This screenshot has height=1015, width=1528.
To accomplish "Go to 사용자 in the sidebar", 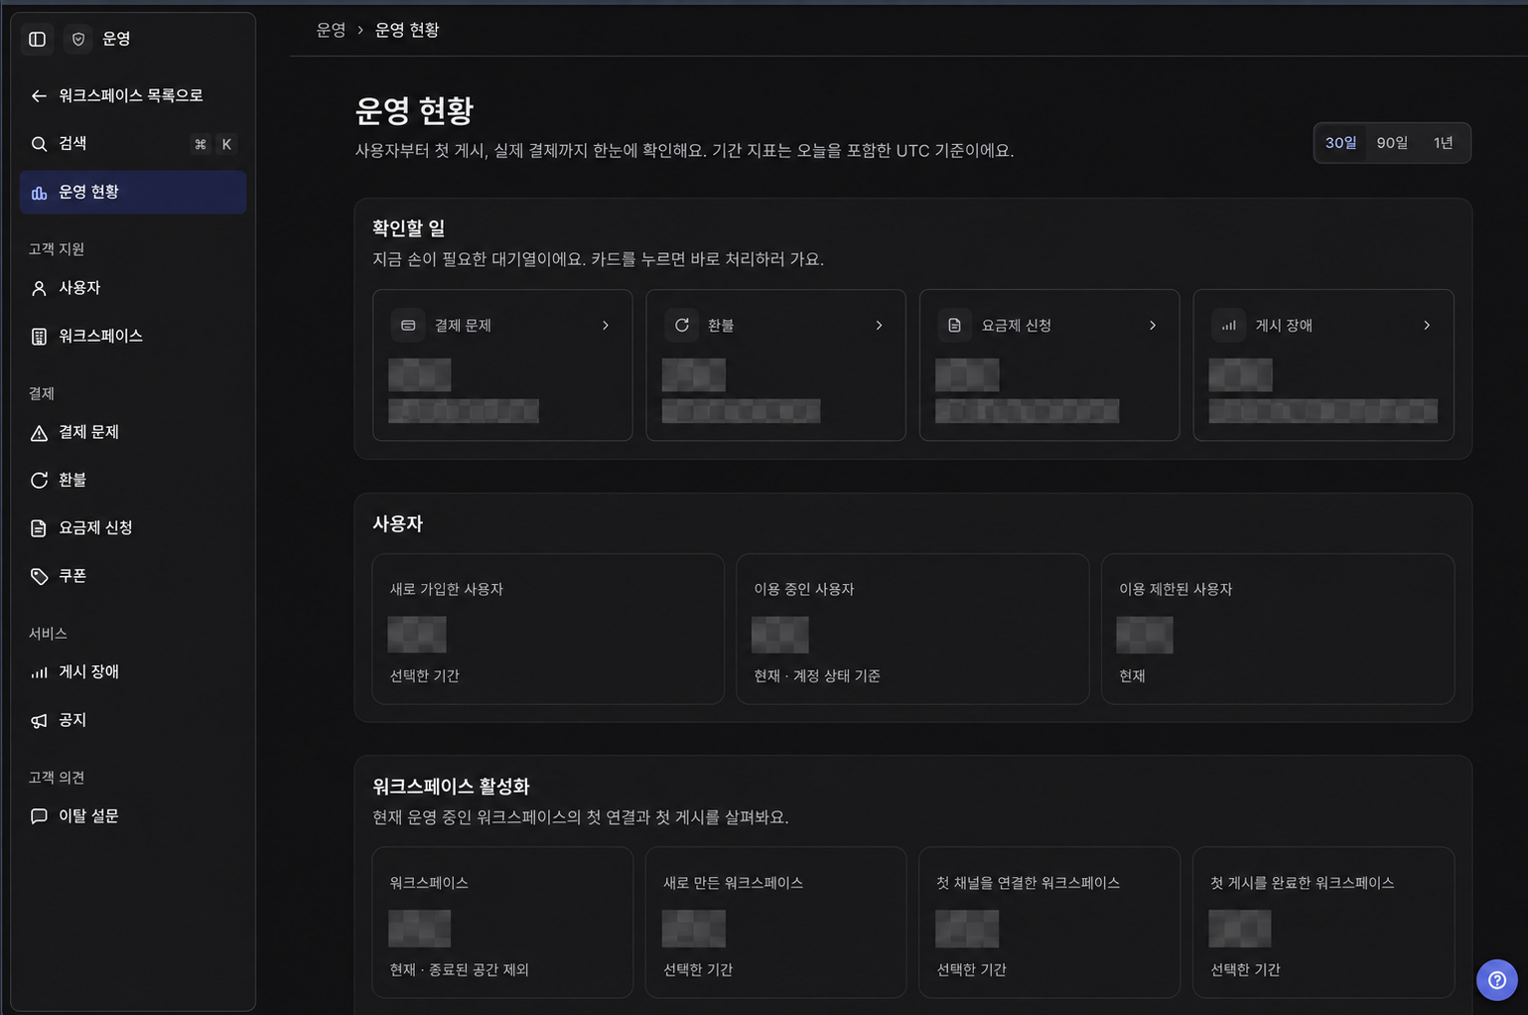I will [x=133, y=288].
